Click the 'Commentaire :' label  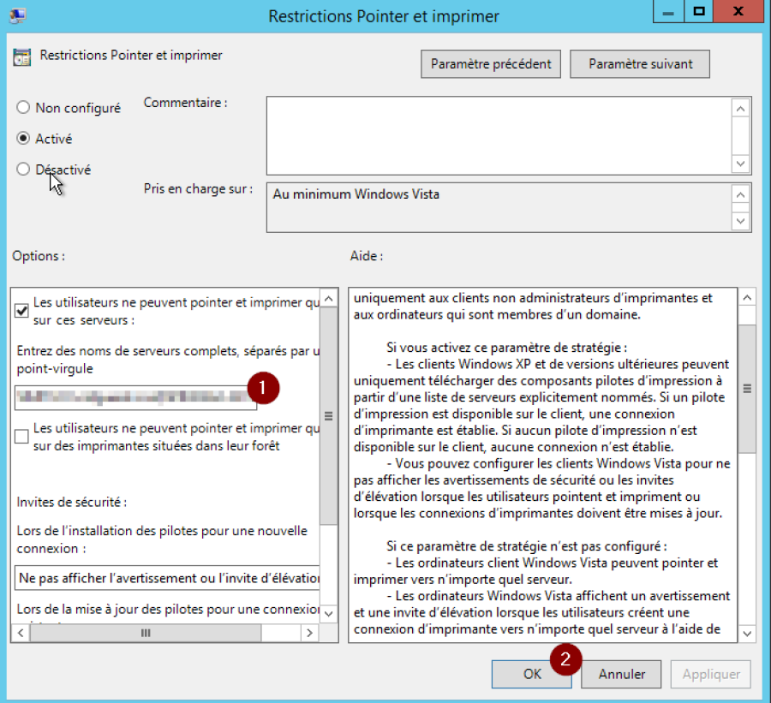[x=185, y=103]
